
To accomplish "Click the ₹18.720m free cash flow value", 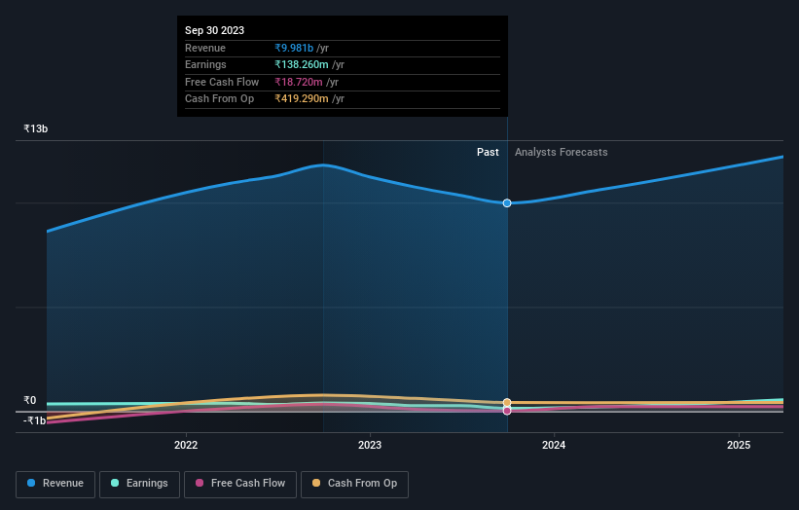I will [x=299, y=82].
